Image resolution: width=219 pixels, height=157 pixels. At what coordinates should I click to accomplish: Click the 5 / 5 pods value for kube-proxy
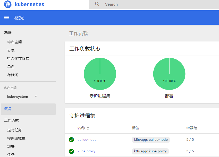(x=190, y=151)
